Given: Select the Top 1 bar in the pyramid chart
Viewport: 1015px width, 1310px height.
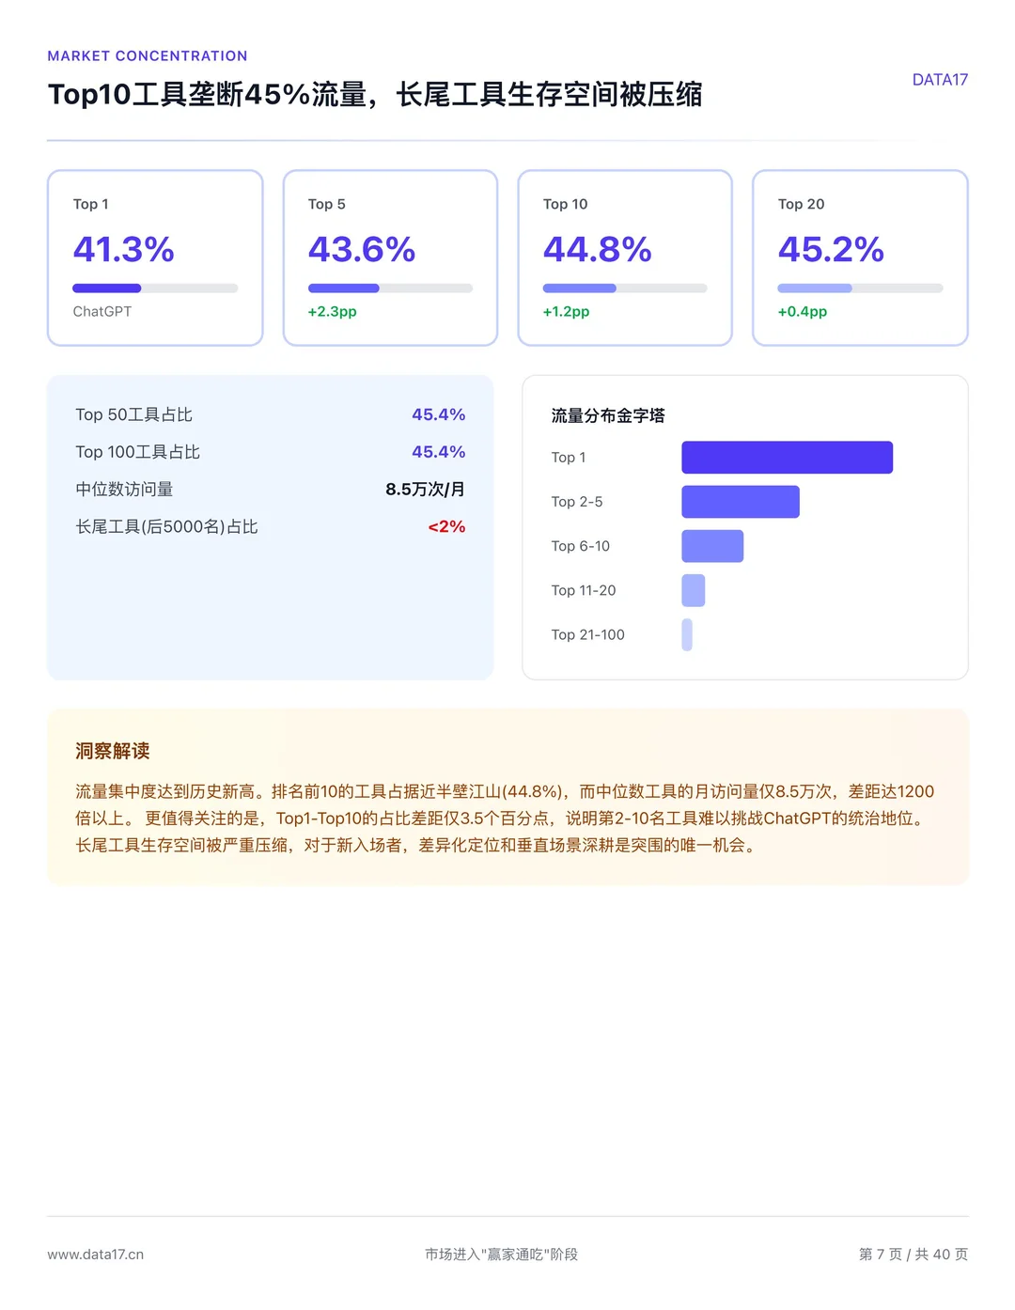Looking at the screenshot, I should 787,458.
